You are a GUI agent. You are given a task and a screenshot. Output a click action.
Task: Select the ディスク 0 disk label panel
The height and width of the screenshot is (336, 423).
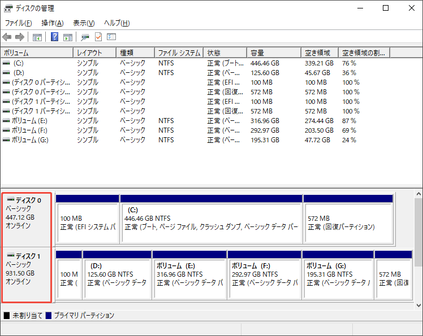pos(27,220)
